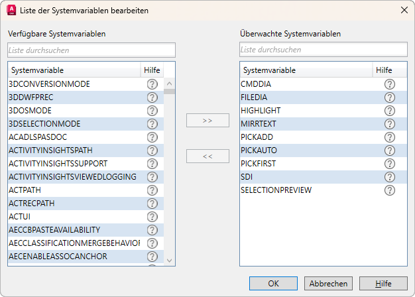Click help icon beside FILEDIA

[390, 97]
